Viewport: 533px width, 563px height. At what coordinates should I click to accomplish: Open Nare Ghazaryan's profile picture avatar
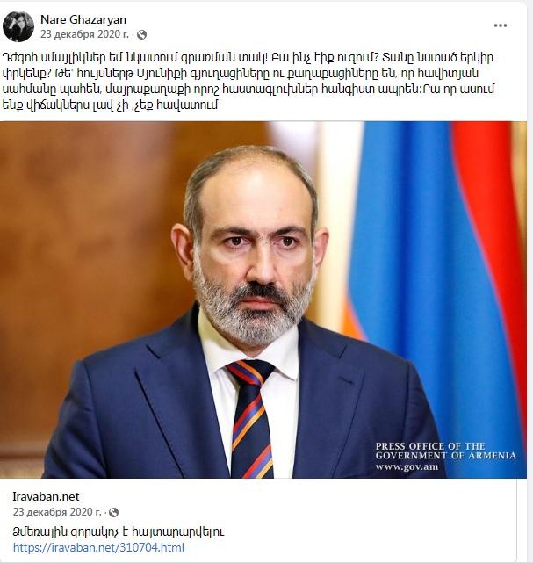[18, 26]
